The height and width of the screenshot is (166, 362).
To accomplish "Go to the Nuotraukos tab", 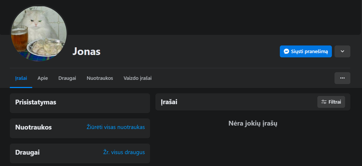I will coord(100,78).
